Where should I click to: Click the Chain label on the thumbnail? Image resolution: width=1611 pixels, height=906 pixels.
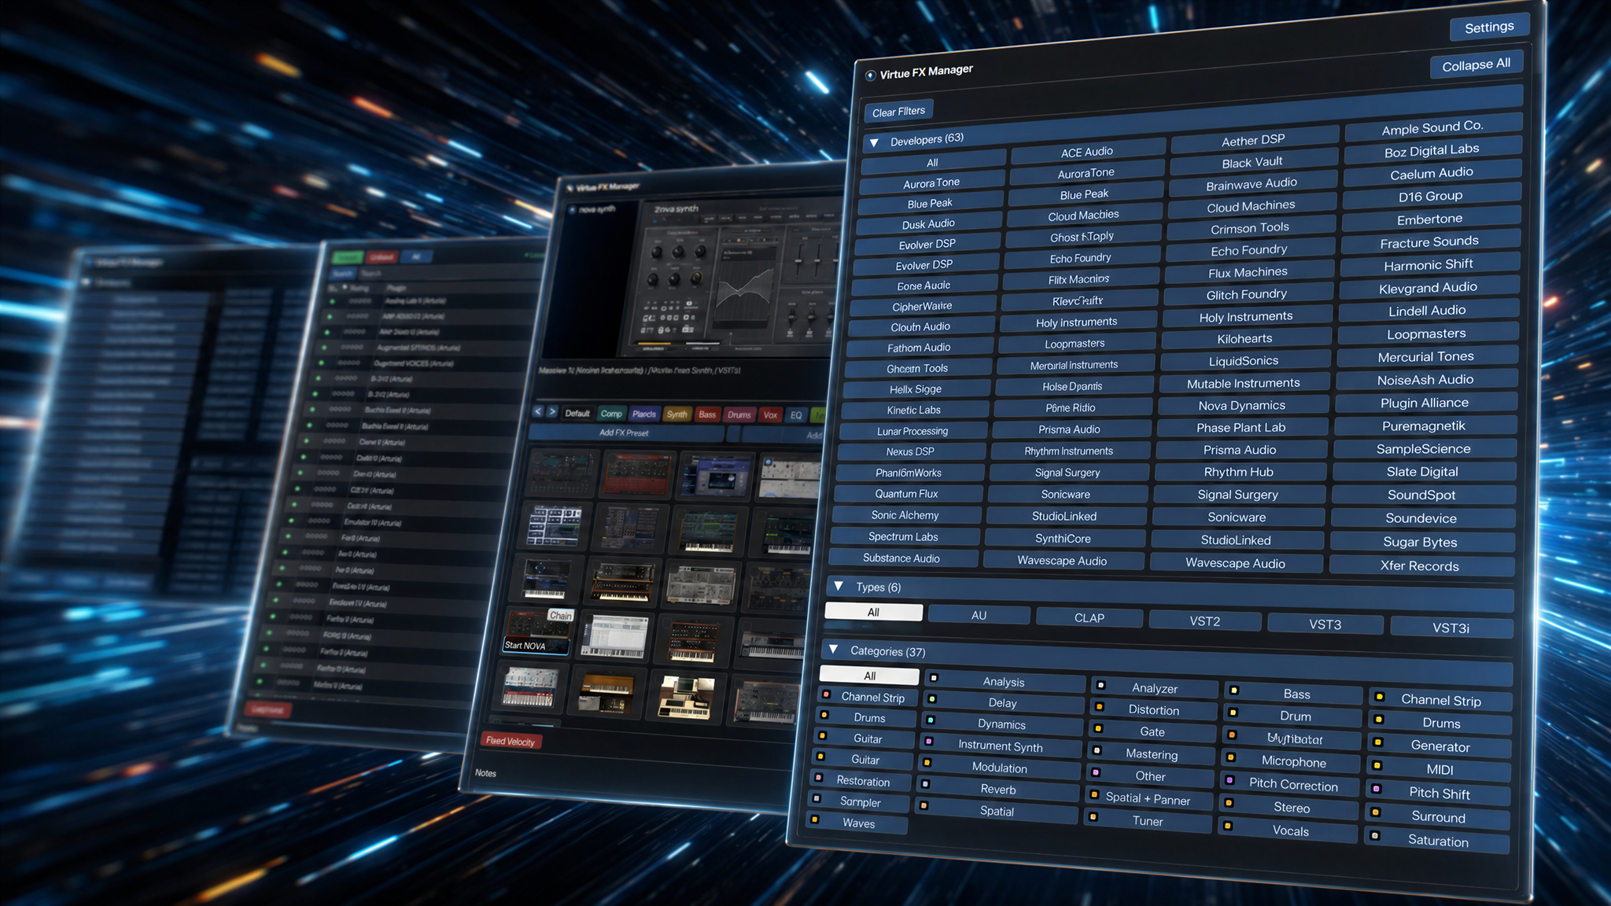click(561, 616)
